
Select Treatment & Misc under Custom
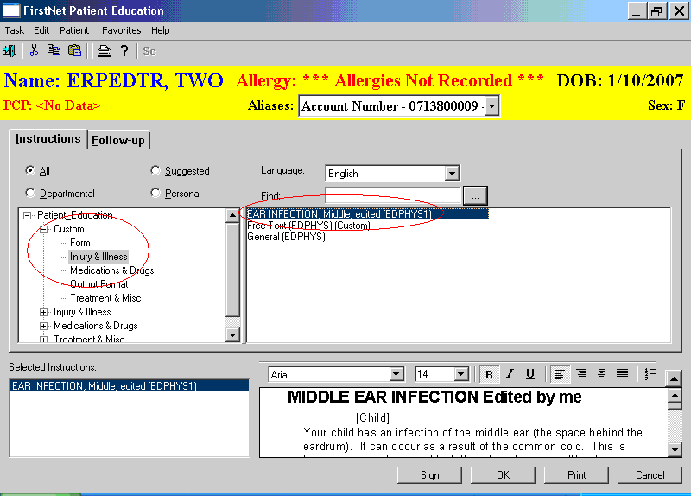(x=105, y=298)
